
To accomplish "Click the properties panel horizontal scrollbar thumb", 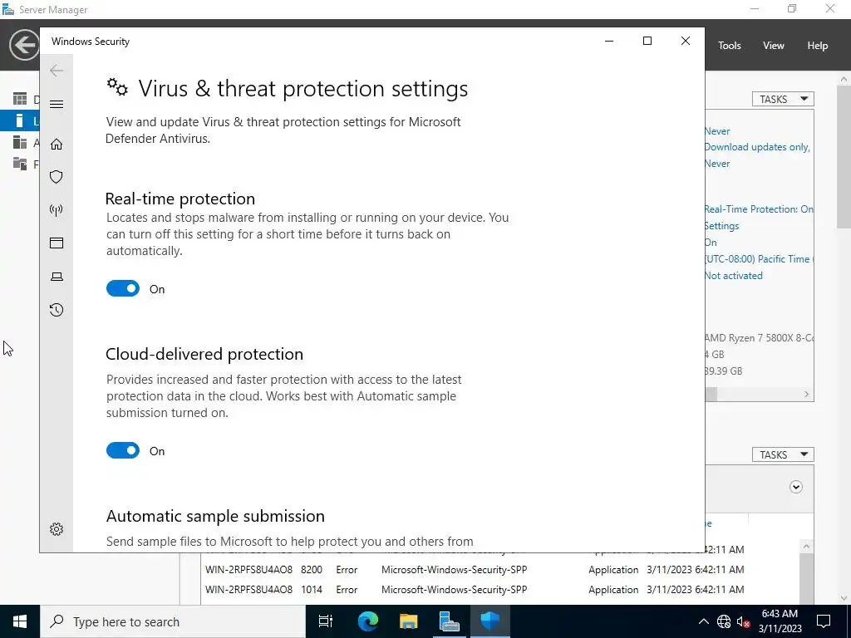I will coord(711,395).
